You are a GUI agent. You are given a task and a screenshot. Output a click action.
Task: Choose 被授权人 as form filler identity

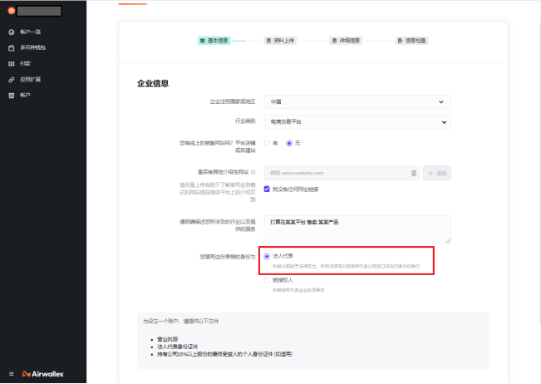pos(267,280)
